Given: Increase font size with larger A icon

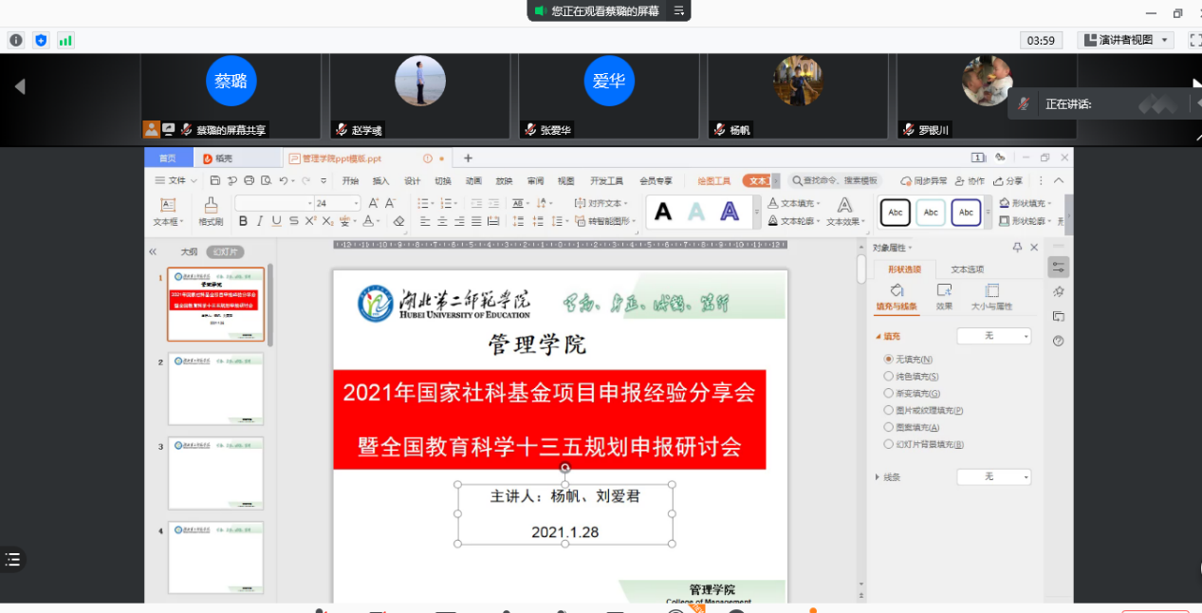Looking at the screenshot, I should (374, 203).
